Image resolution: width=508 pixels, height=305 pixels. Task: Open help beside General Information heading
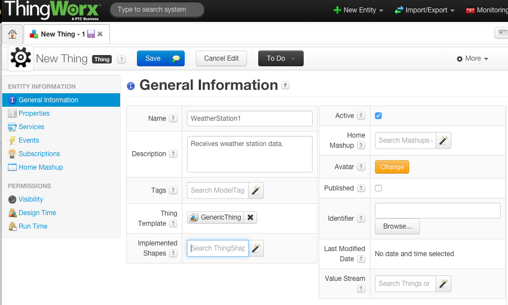pos(285,85)
